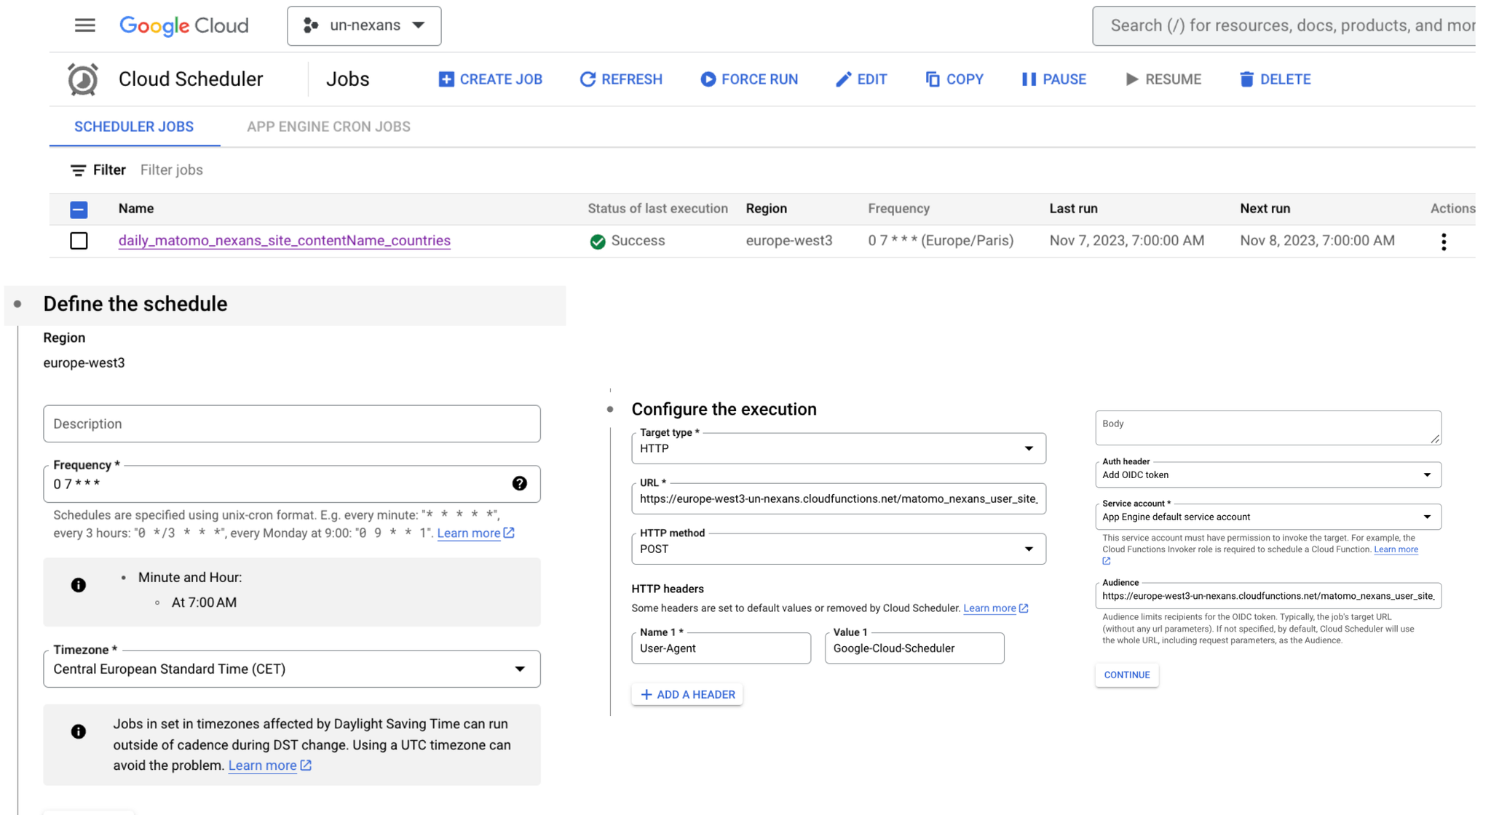Click EDIT in the Jobs toolbar
Screen dimensions: 1491x815
[x=861, y=79]
